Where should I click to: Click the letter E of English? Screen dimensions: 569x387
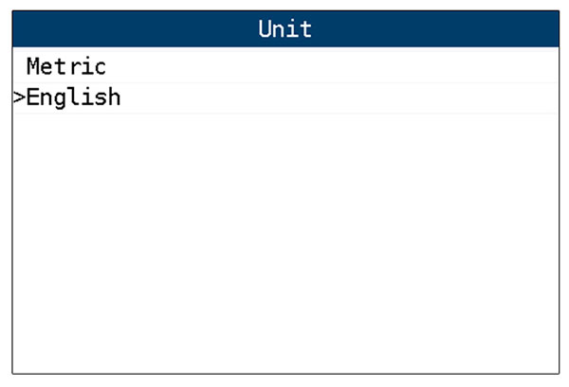tap(32, 97)
